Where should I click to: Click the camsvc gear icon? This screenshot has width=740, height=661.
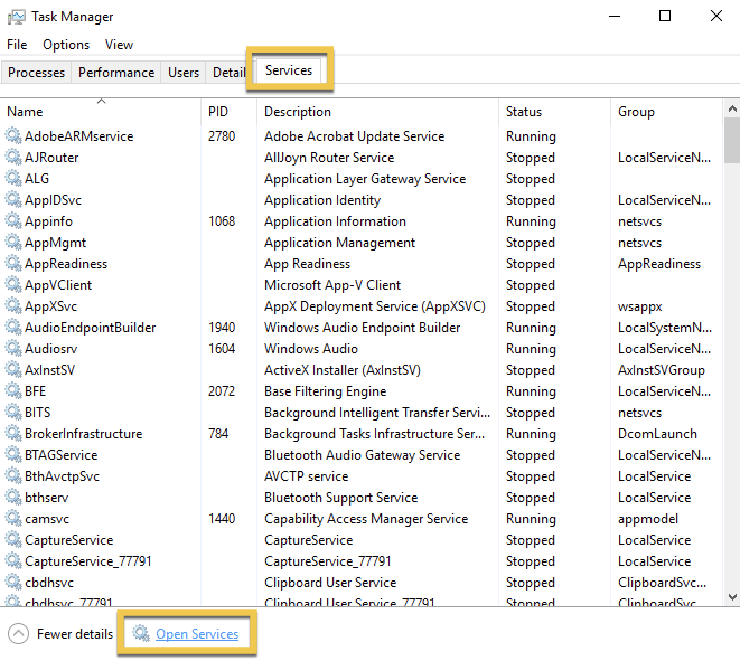pyautogui.click(x=13, y=518)
